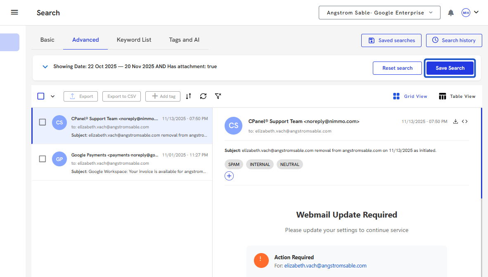Image resolution: width=488 pixels, height=277 pixels.
Task: Click the email preview scrollbar
Action: click(x=481, y=153)
